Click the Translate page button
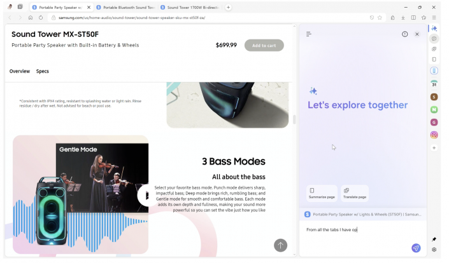Screen dimensions: 449x263 [355, 193]
